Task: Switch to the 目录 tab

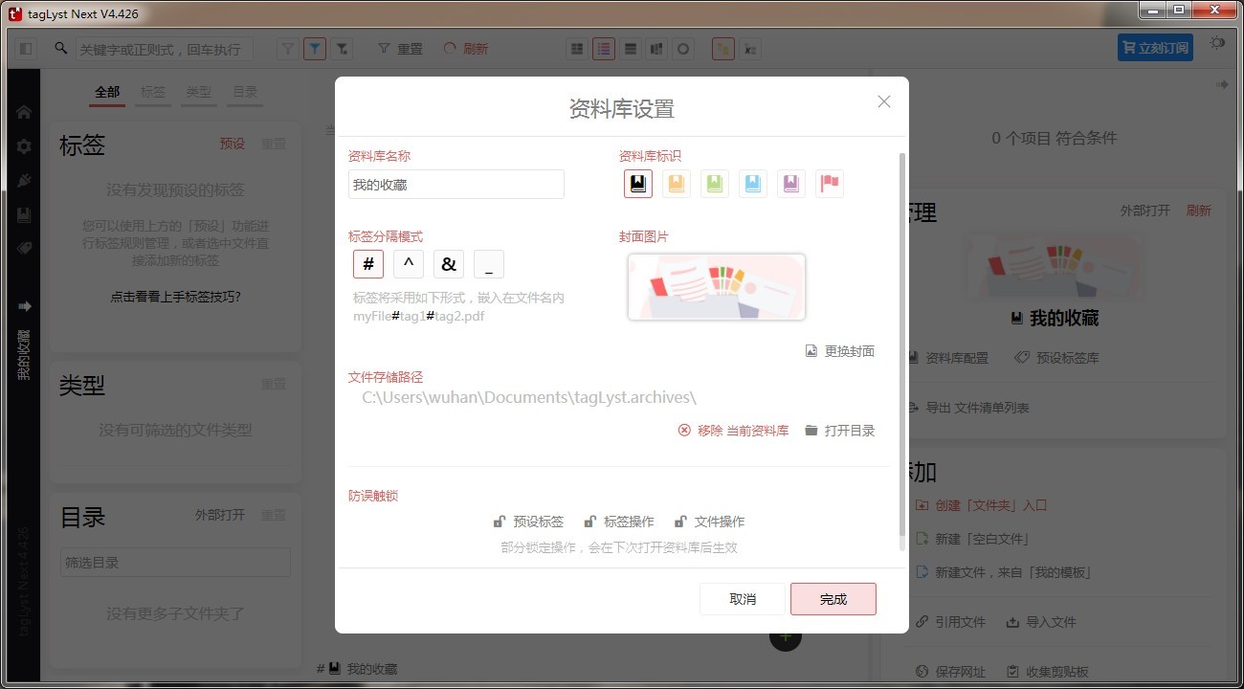Action: [245, 92]
